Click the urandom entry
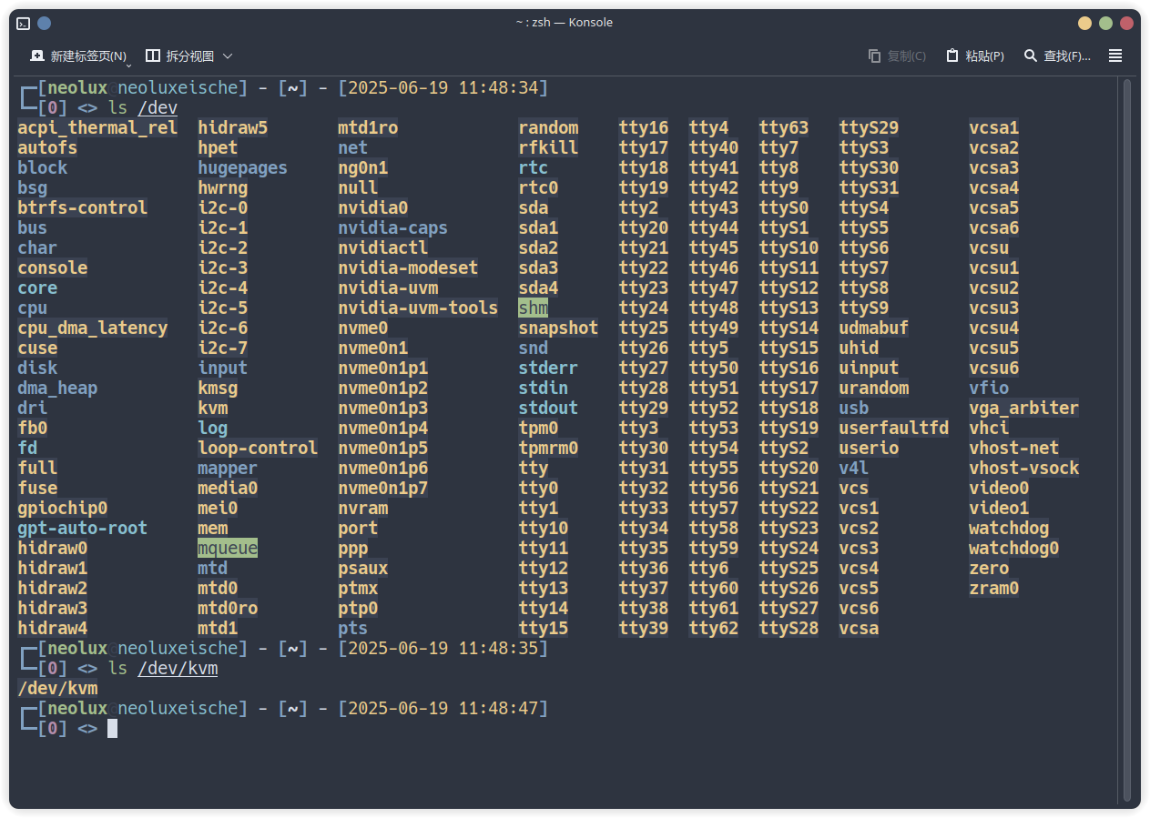 pos(874,388)
